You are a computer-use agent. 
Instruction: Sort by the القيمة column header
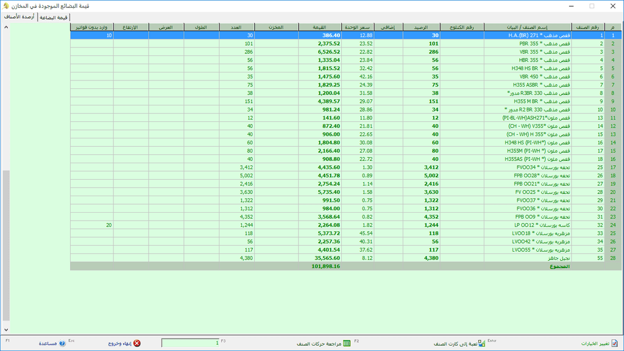(319, 27)
